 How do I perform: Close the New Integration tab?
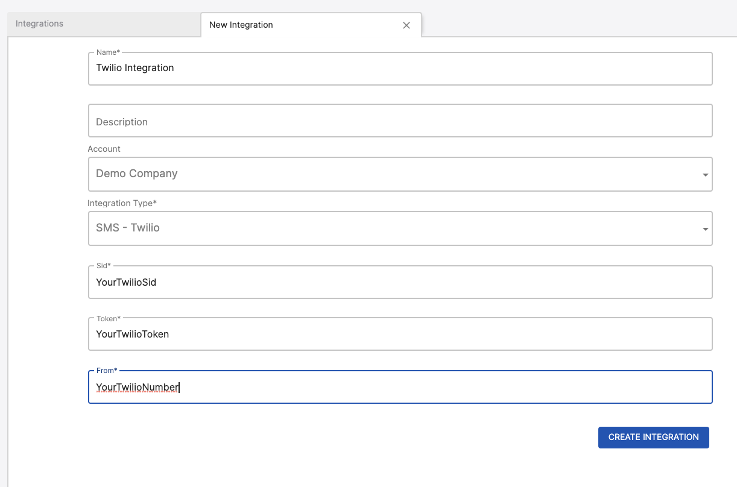click(406, 25)
